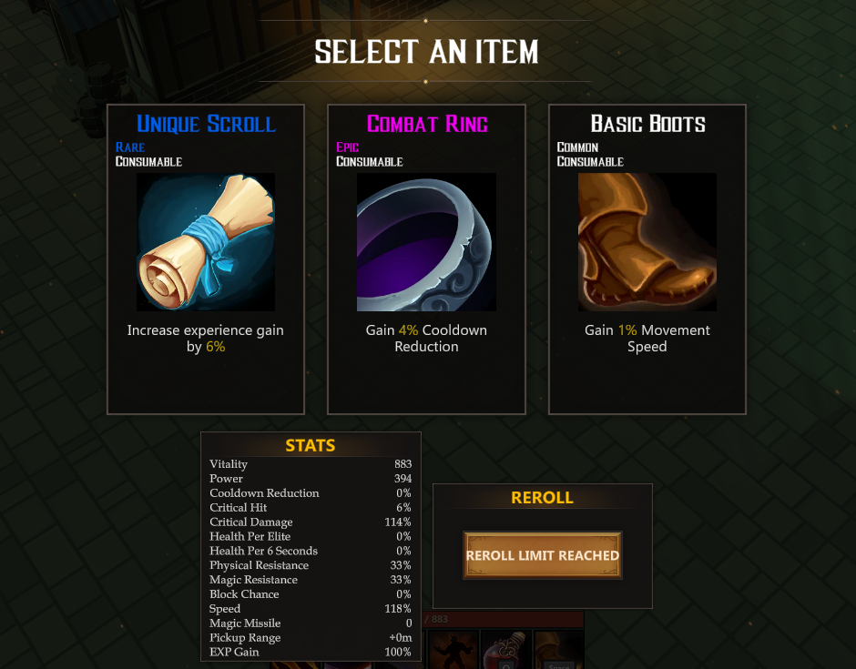The width and height of the screenshot is (856, 669).
Task: Click the Basic Boots title text
Action: tap(648, 124)
